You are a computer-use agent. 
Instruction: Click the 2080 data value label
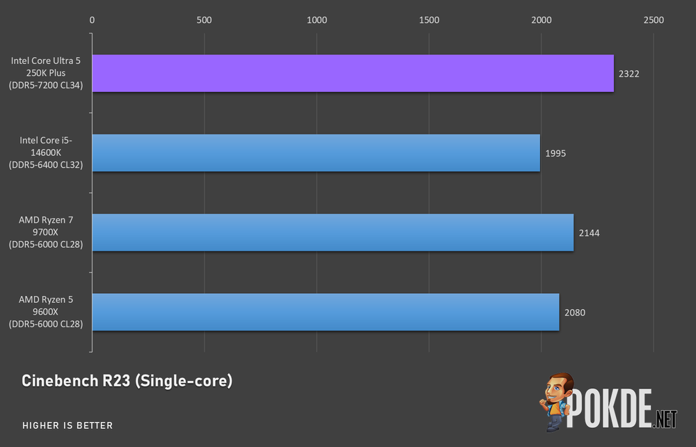click(575, 313)
